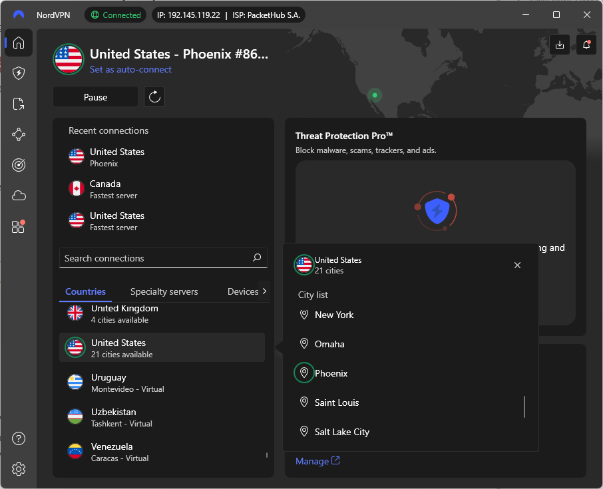Click the US flag in city popup header

303,265
